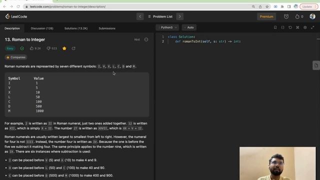Reset code to default icon
This screenshot has height=180, width=320.
290,27
